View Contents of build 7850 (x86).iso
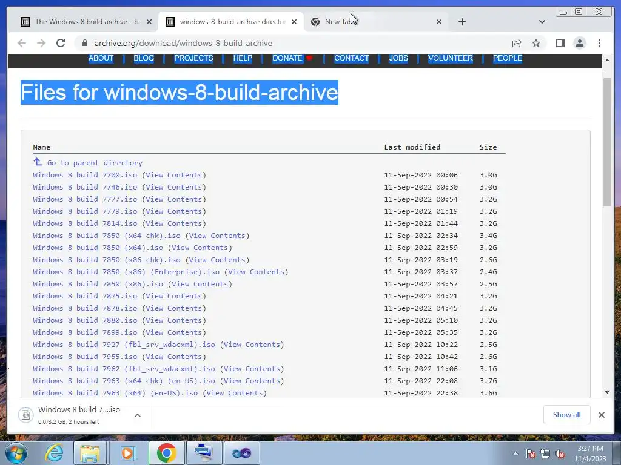Image resolution: width=621 pixels, height=465 pixels. 200,284
